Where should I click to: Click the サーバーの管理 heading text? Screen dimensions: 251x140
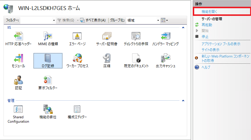[212, 19]
